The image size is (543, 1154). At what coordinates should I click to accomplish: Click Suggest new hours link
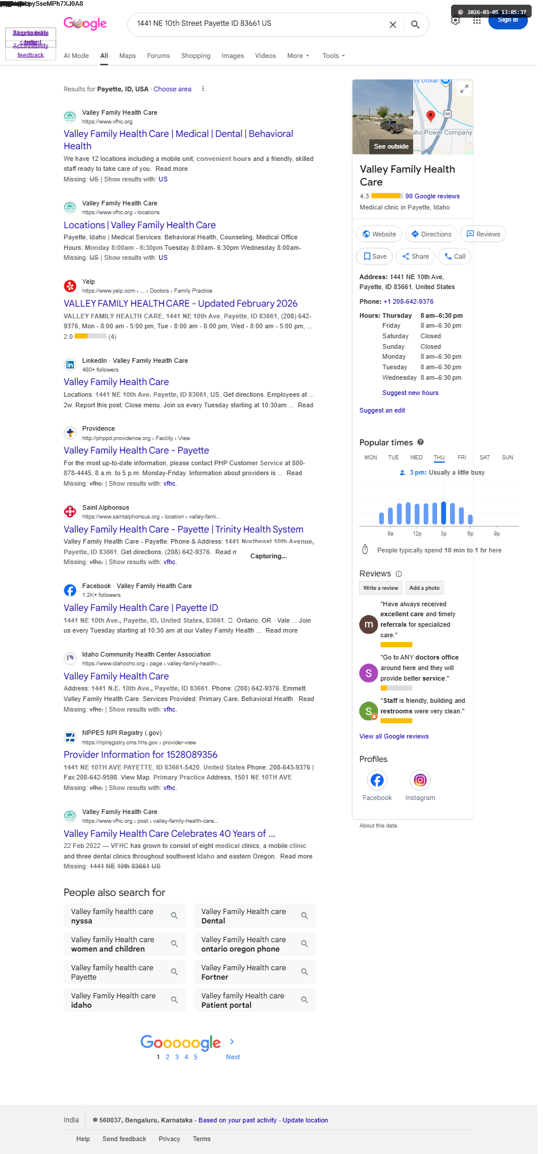pyautogui.click(x=410, y=393)
